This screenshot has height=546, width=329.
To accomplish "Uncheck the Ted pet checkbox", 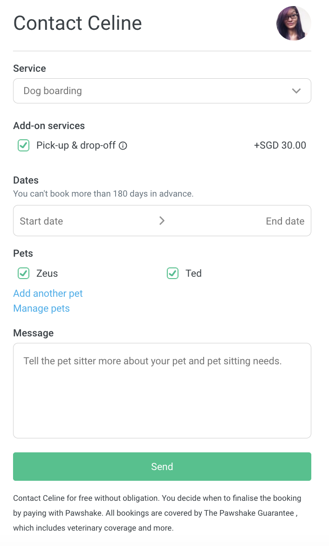I will [x=173, y=273].
